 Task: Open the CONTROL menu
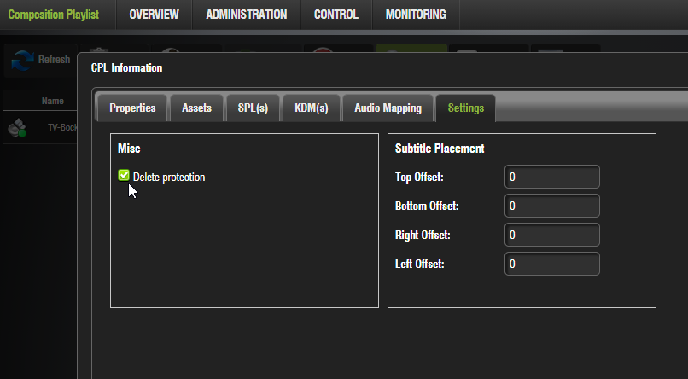pyautogui.click(x=335, y=15)
